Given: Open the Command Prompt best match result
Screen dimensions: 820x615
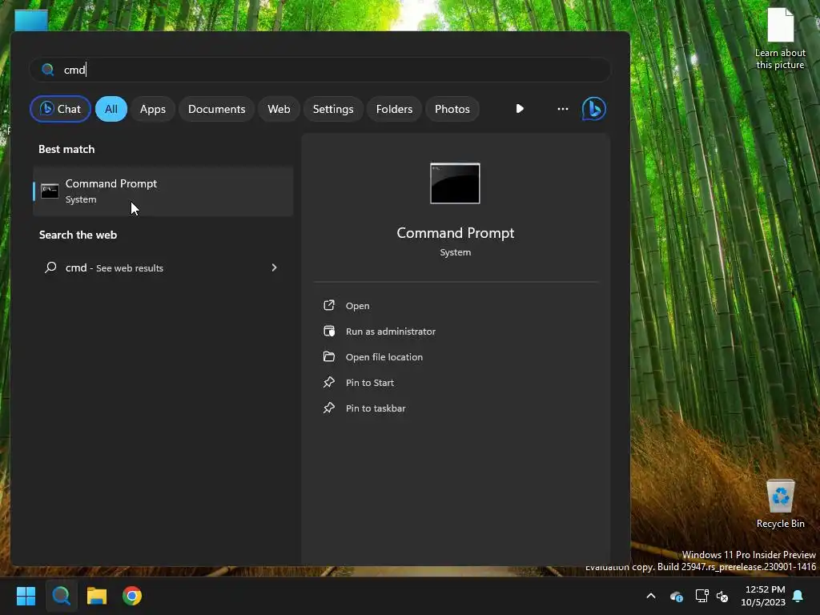Looking at the screenshot, I should (x=163, y=191).
